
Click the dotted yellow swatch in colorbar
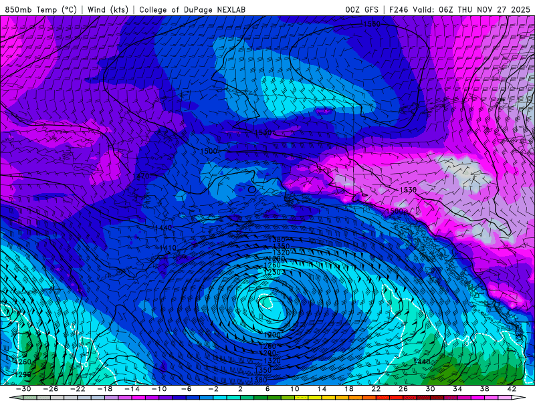(x=302, y=398)
